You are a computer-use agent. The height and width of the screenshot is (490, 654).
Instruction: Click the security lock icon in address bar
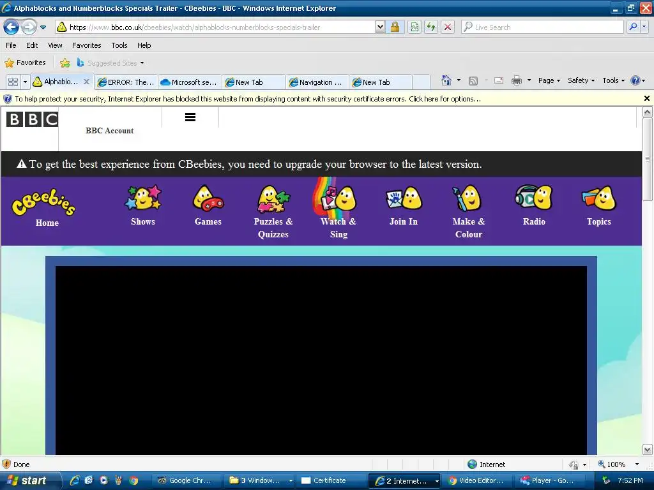(x=395, y=27)
